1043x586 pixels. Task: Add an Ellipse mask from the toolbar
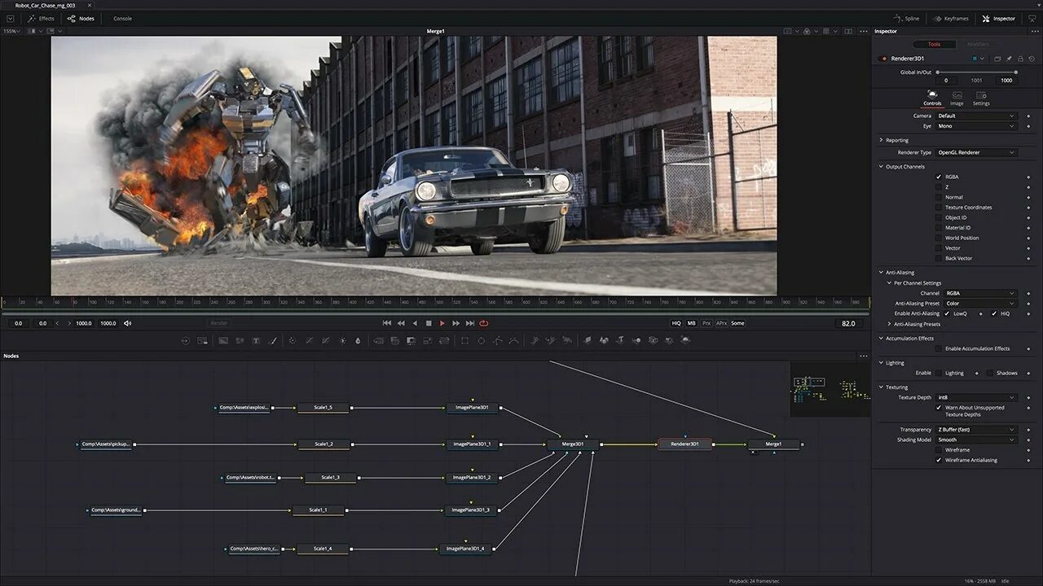click(x=481, y=340)
